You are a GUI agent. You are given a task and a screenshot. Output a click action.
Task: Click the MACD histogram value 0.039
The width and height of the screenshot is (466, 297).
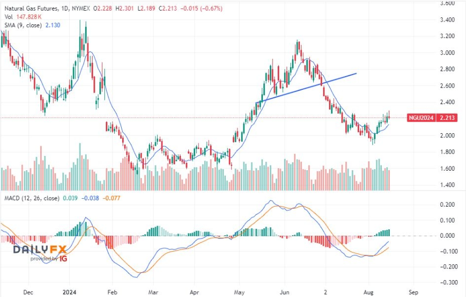click(x=70, y=198)
